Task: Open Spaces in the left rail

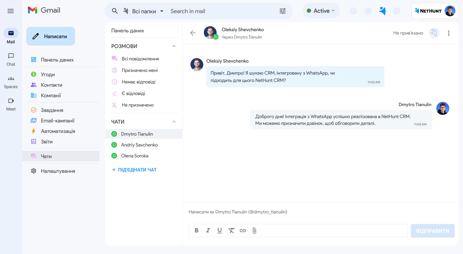Action: (x=11, y=82)
